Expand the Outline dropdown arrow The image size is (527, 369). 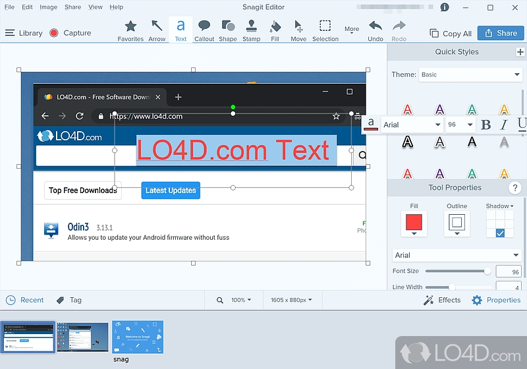(457, 233)
